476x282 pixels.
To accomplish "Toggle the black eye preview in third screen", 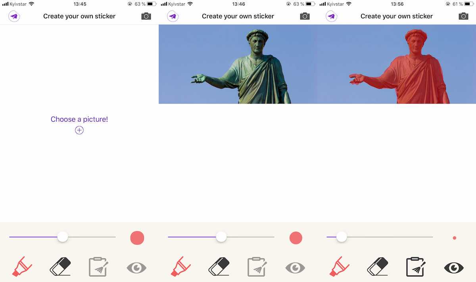I will (454, 268).
